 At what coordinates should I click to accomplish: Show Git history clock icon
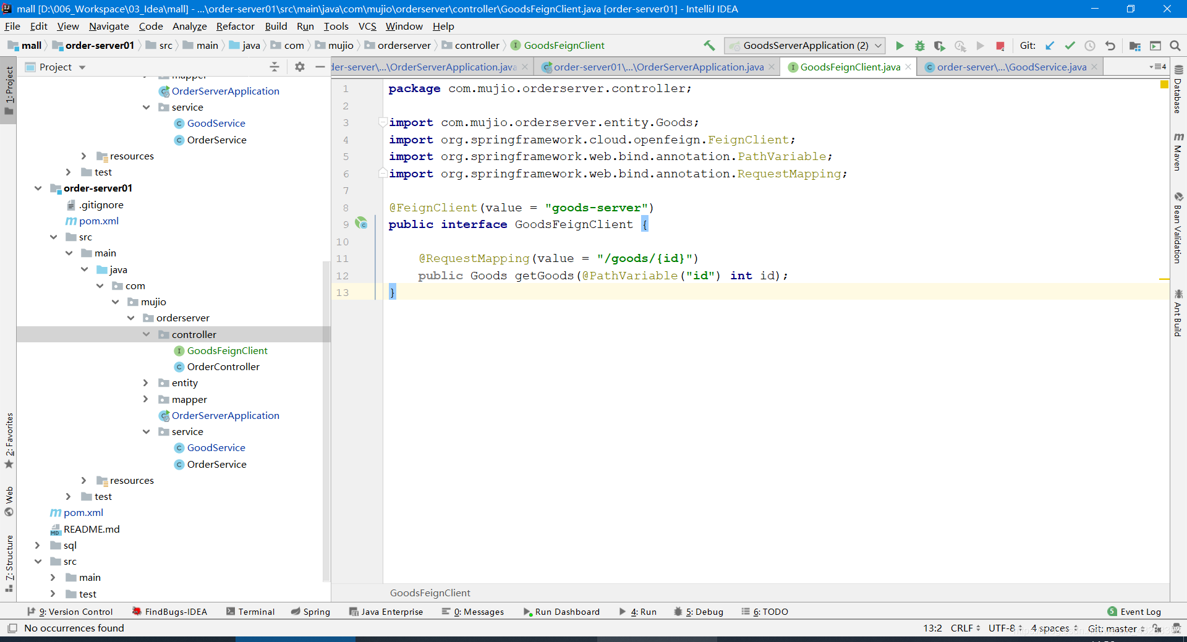click(x=1090, y=46)
